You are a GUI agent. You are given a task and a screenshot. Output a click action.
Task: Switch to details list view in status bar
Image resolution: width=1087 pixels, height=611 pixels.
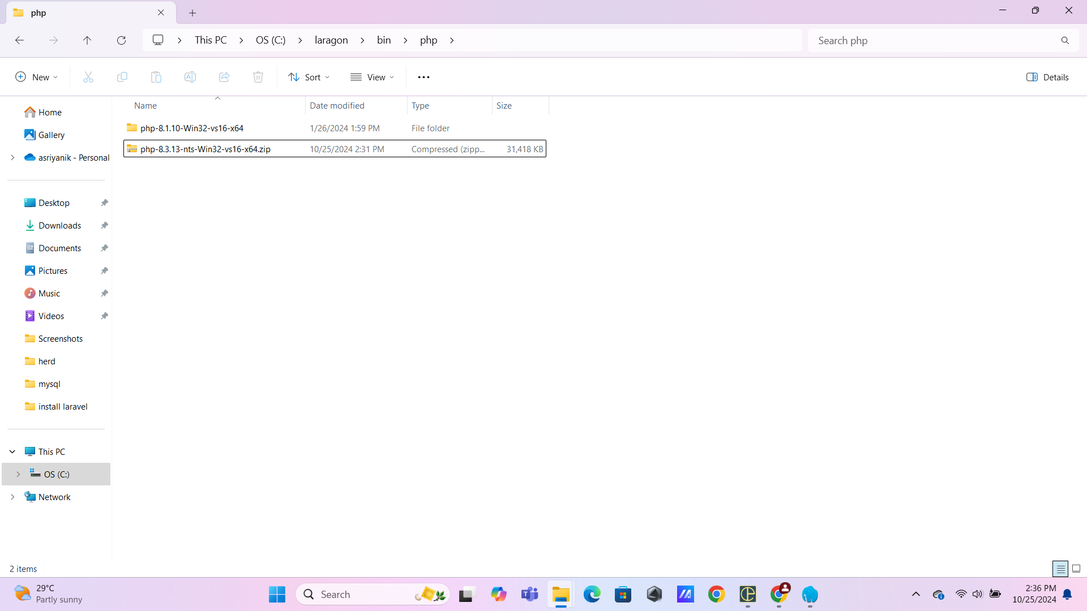[1060, 569]
